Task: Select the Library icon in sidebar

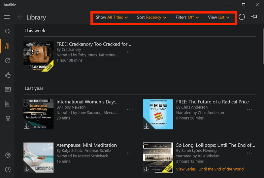Action: tap(8, 46)
